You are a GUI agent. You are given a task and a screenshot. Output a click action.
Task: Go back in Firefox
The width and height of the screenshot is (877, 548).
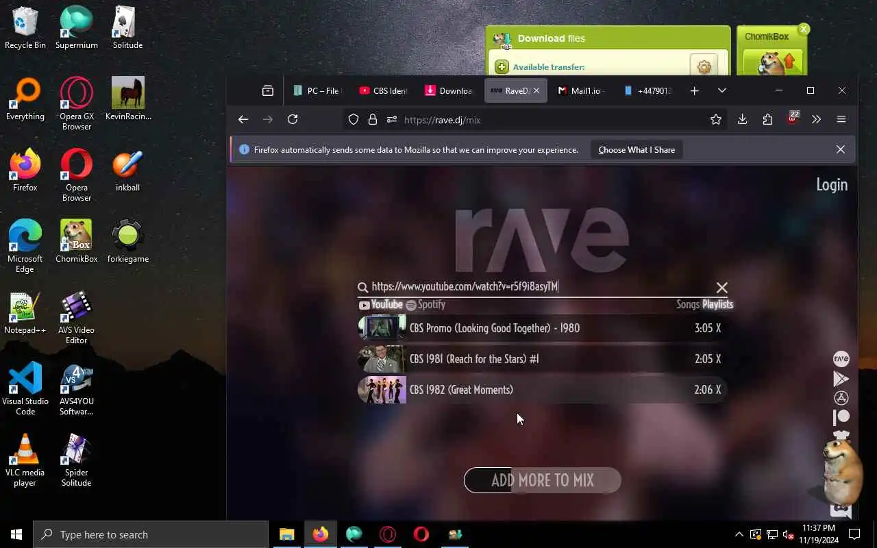(x=243, y=119)
